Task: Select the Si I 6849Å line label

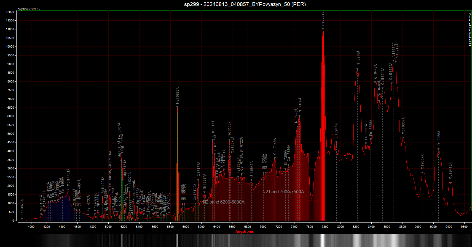Action: point(252,169)
